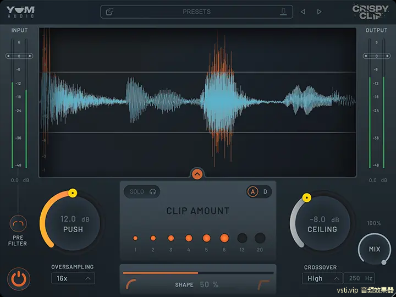
Task: Click the soft curve shape icon
Action: [x=131, y=284]
